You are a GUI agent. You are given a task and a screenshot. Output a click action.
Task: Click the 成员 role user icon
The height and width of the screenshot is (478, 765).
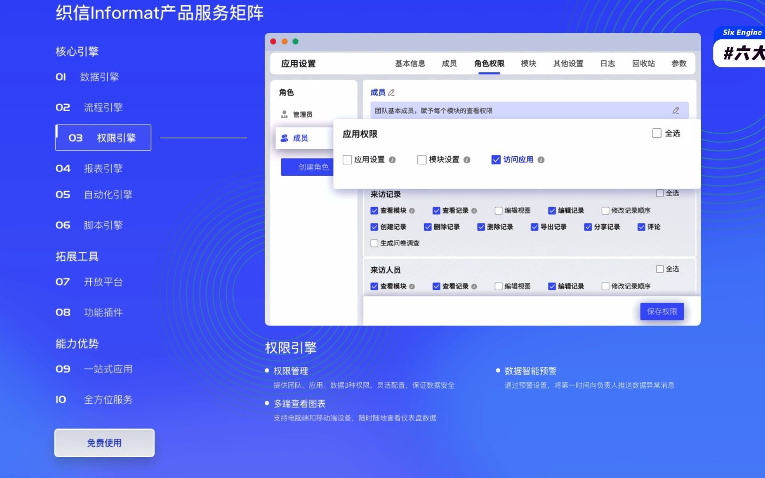click(x=285, y=138)
